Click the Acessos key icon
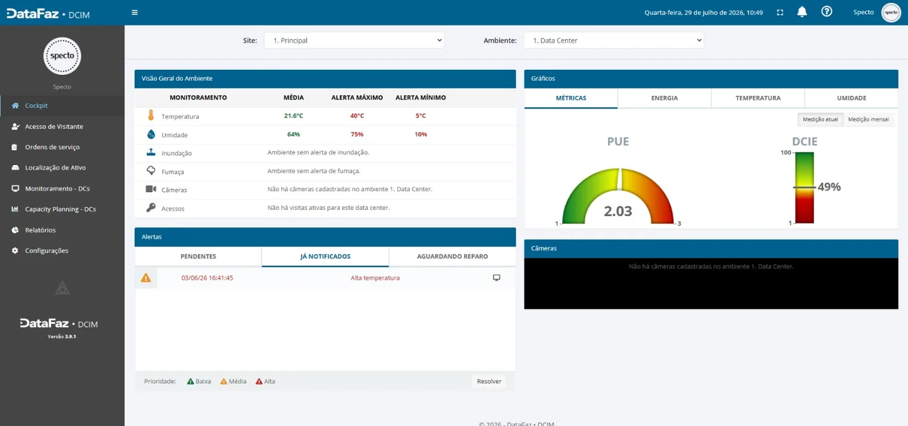This screenshot has width=908, height=426. 151,207
